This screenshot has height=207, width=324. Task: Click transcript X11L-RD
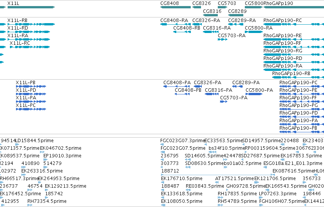tap(29, 32)
